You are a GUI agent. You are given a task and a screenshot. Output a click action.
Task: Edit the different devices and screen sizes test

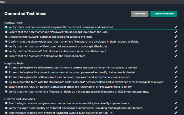coord(176,108)
